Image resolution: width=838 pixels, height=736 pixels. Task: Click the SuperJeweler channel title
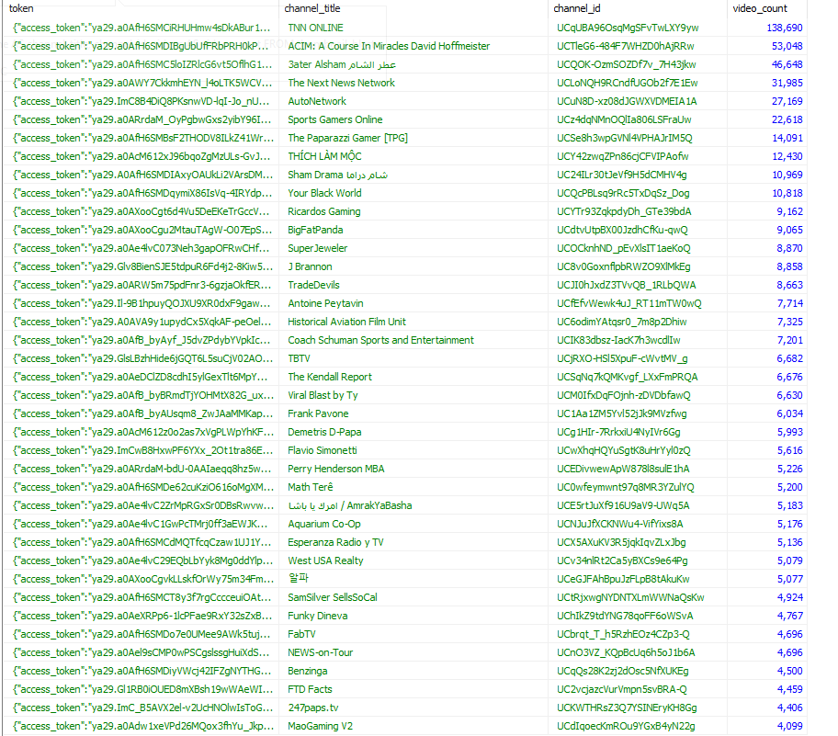point(317,248)
